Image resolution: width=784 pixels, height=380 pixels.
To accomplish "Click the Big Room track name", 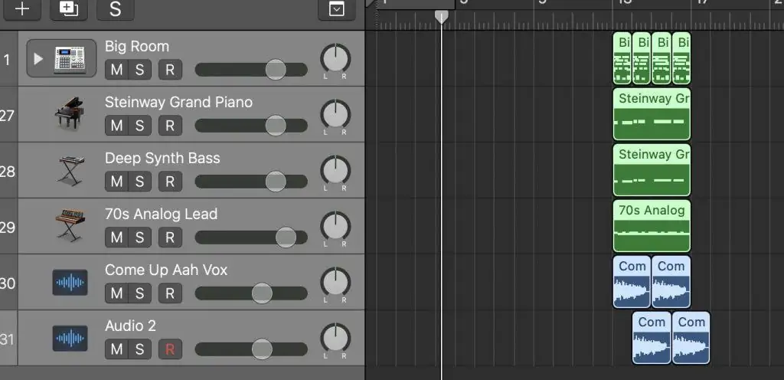I will coord(137,47).
